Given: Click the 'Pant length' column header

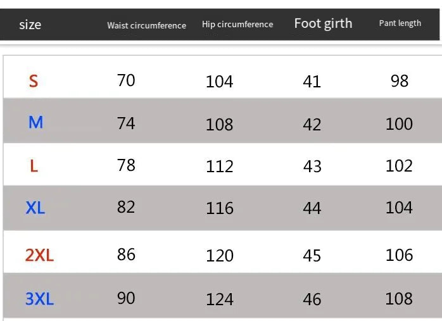Looking at the screenshot, I should (x=400, y=23).
